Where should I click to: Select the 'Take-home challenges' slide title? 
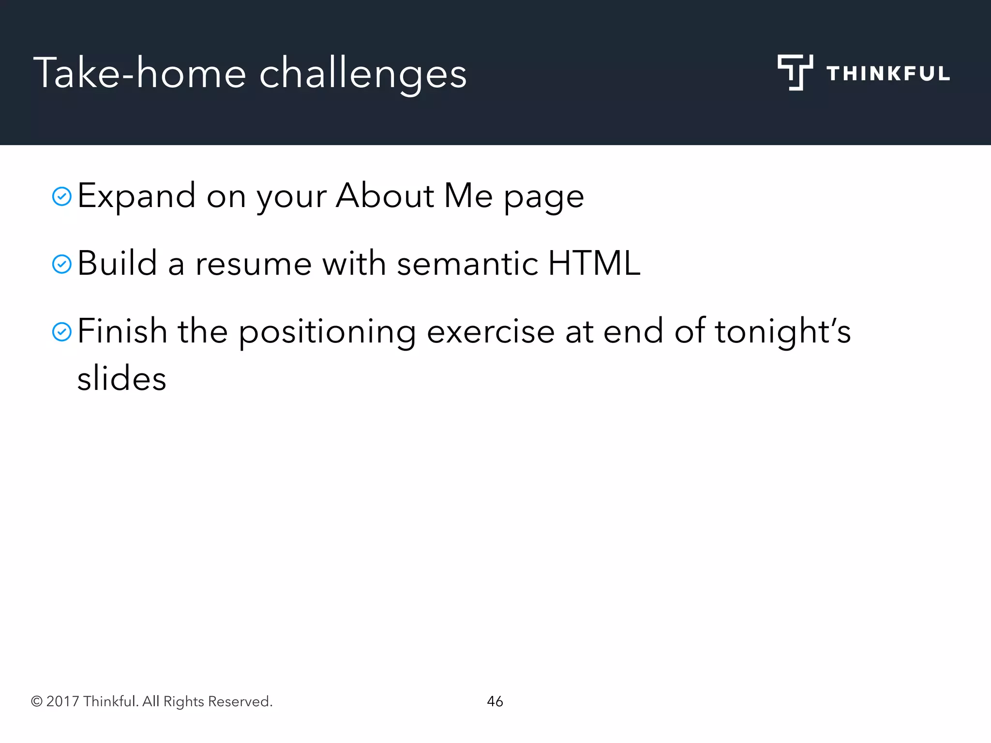(x=250, y=74)
